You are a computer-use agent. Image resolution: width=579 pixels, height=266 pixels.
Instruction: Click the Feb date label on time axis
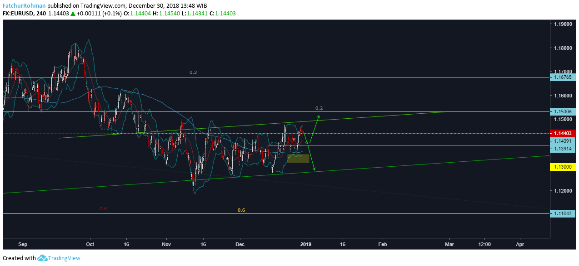(x=382, y=244)
